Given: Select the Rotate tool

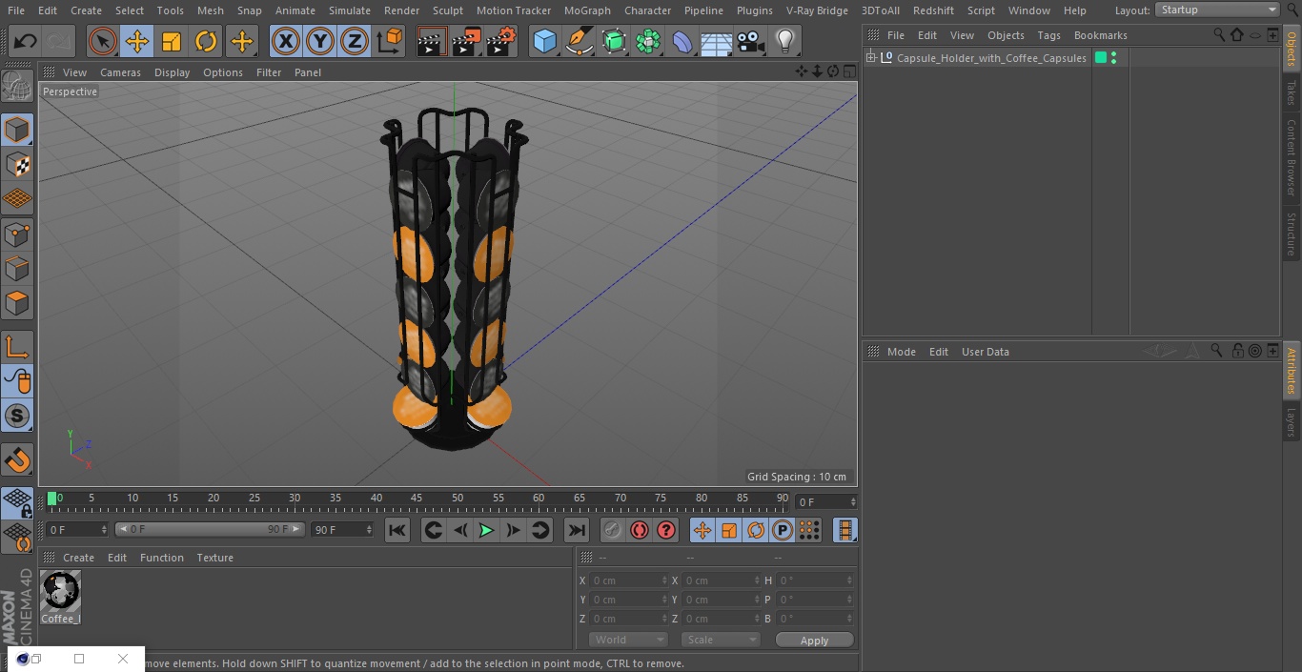Looking at the screenshot, I should point(206,41).
